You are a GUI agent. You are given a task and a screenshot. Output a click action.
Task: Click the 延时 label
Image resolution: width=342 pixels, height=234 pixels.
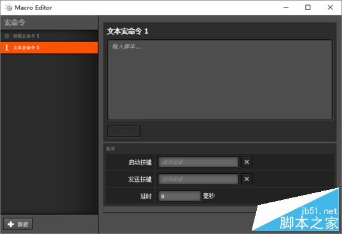coord(146,196)
